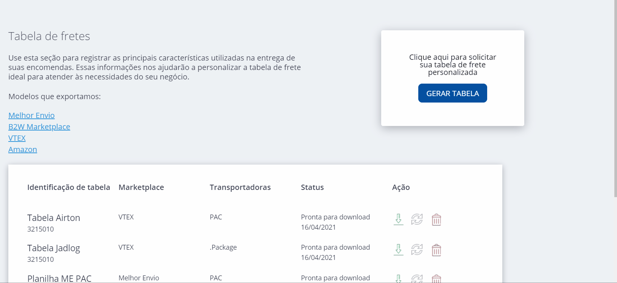617x283 pixels.
Task: Download the Tabela Airton freight table
Action: pos(399,219)
